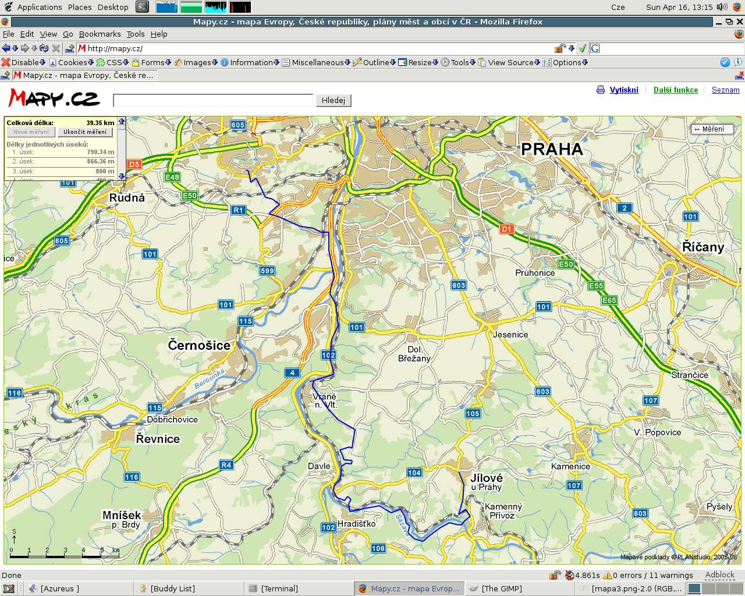Launch terminal from the top panel icon
Image resolution: width=745 pixels, height=596 pixels.
coord(142,7)
